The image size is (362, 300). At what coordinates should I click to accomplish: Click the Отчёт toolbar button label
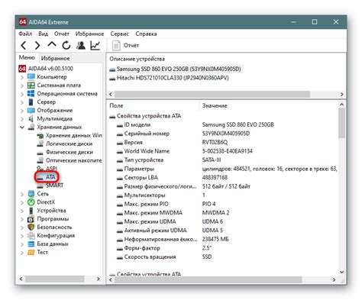[131, 45]
